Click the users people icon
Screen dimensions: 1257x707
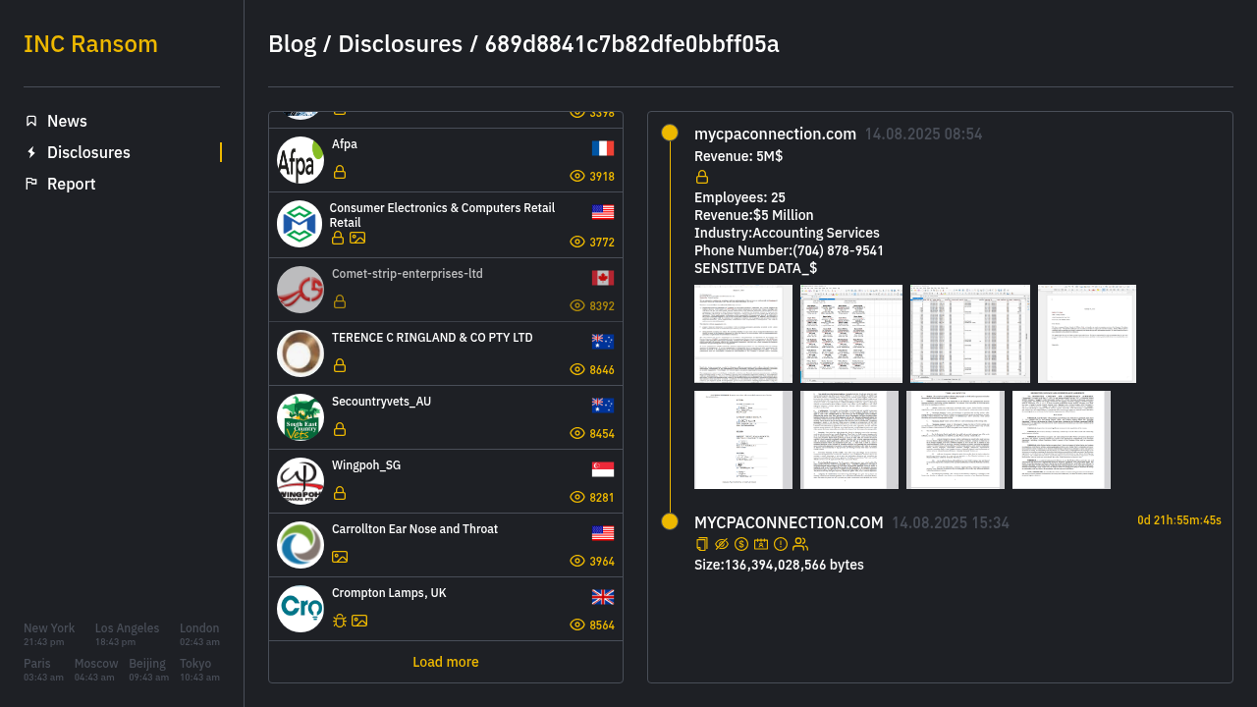pyautogui.click(x=800, y=544)
